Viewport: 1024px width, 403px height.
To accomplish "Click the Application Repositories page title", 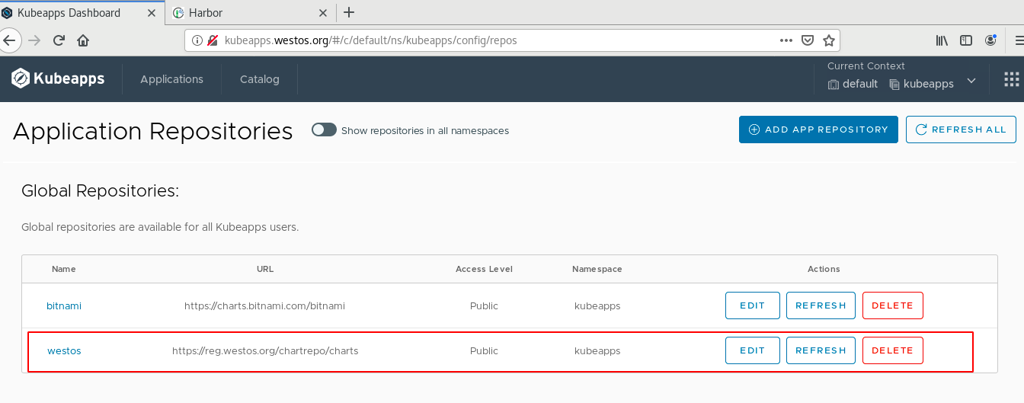I will pyautogui.click(x=153, y=131).
